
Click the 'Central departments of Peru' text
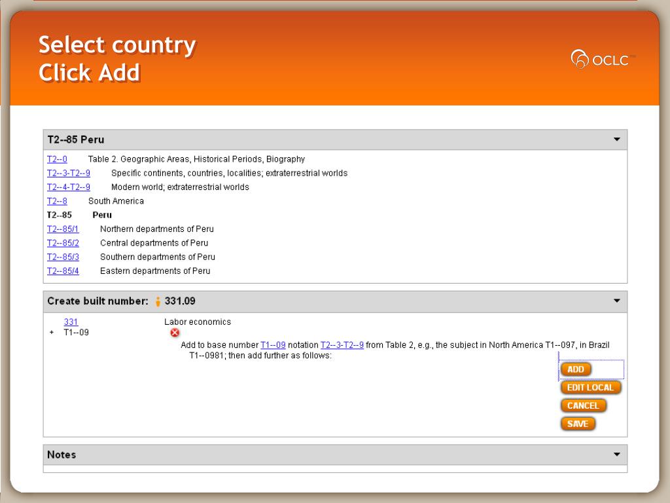[x=154, y=243]
